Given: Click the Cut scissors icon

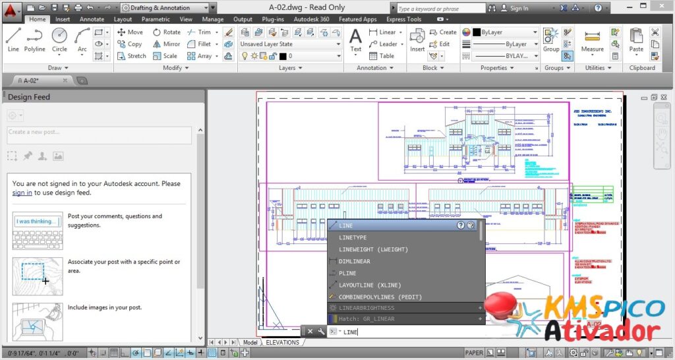Looking at the screenshot, I should pyautogui.click(x=655, y=32).
